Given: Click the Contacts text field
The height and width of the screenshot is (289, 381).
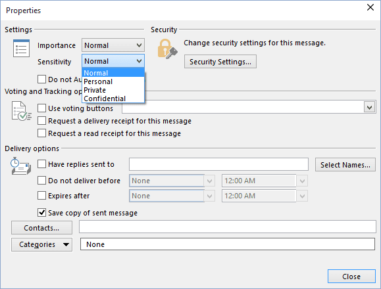Looking at the screenshot, I should coord(228,227).
